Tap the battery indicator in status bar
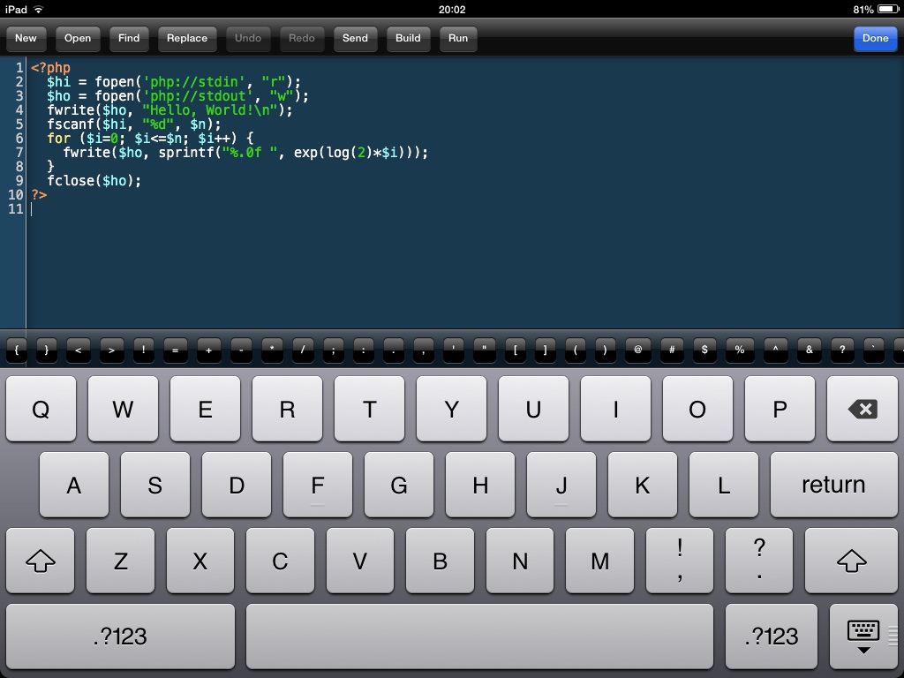The width and height of the screenshot is (904, 678). [888, 9]
